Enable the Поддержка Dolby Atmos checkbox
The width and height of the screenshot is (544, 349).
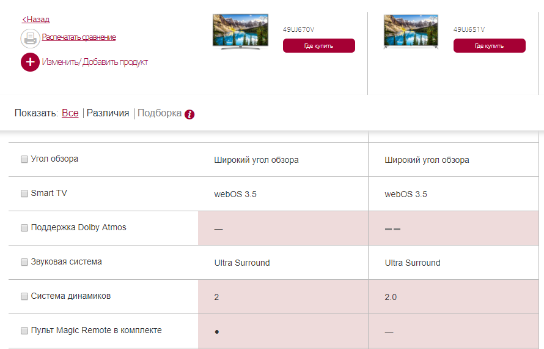coord(24,228)
